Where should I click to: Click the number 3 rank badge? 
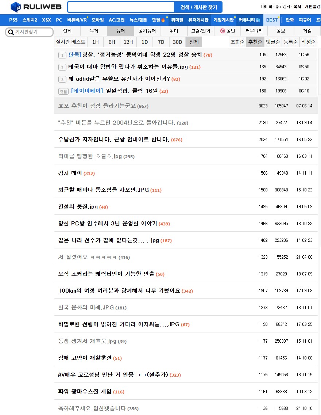[62, 79]
